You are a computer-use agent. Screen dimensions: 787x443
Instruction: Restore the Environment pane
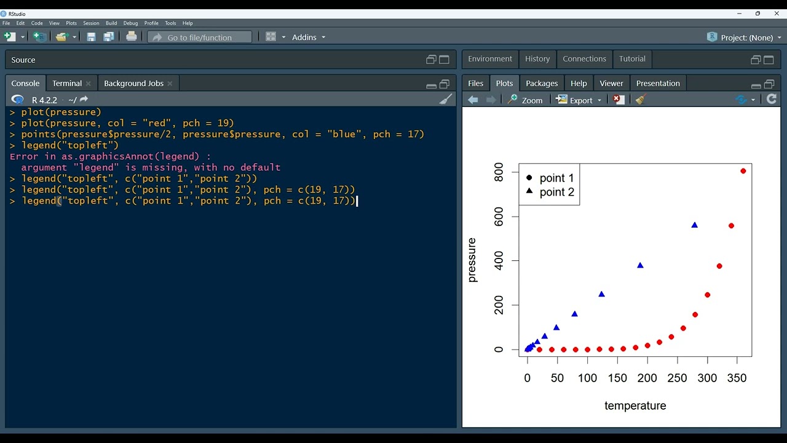756,60
